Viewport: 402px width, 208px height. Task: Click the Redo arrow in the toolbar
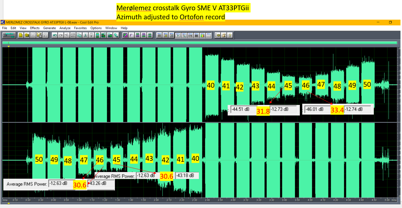[61, 35]
